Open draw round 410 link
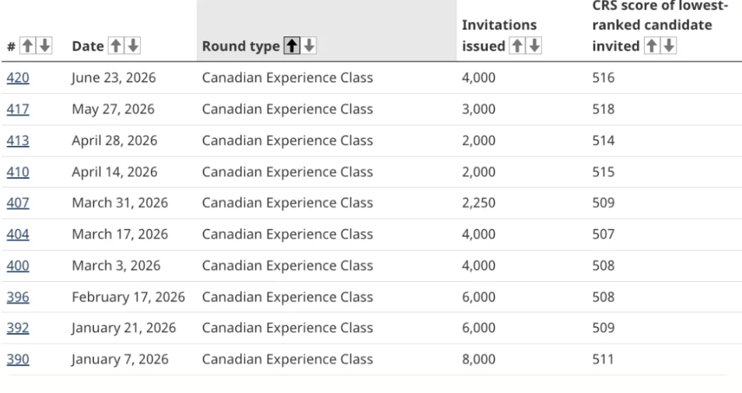The width and height of the screenshot is (742, 393). 18,172
